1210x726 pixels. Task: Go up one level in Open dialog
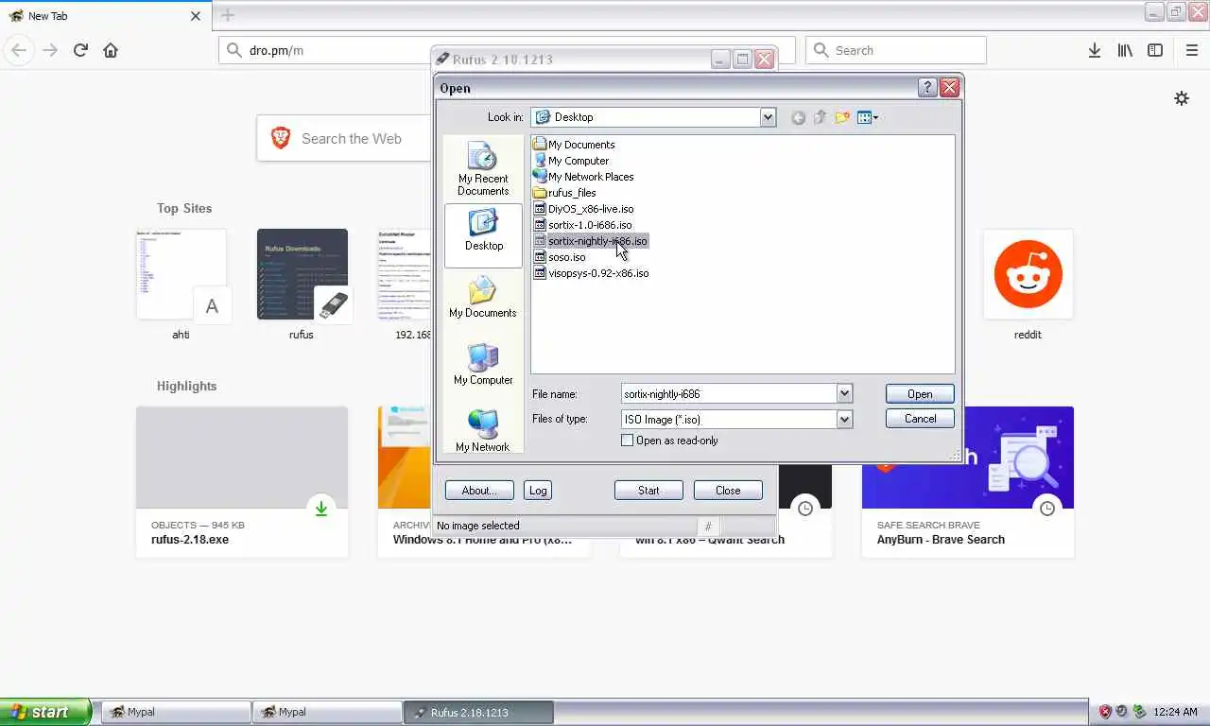(820, 117)
